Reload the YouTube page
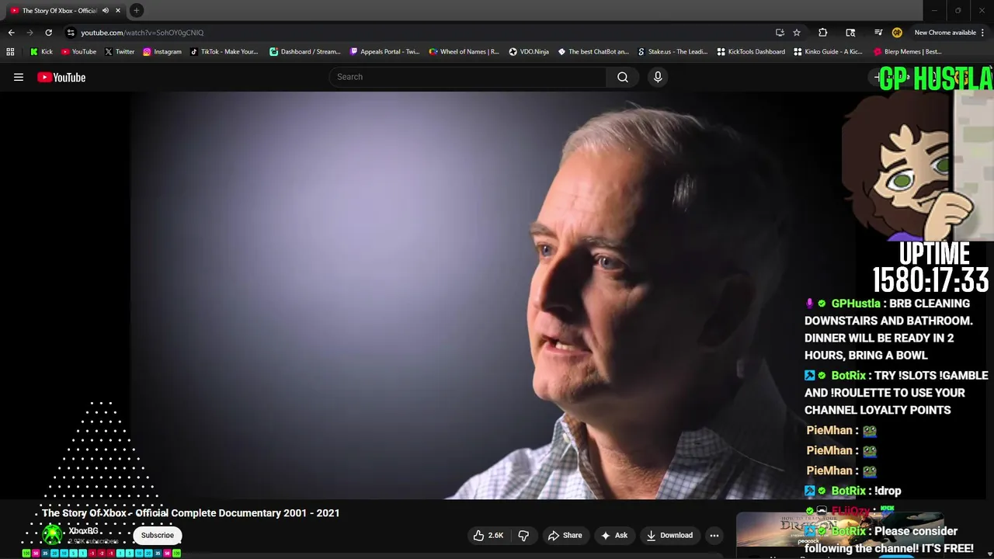Image resolution: width=994 pixels, height=559 pixels. click(48, 33)
